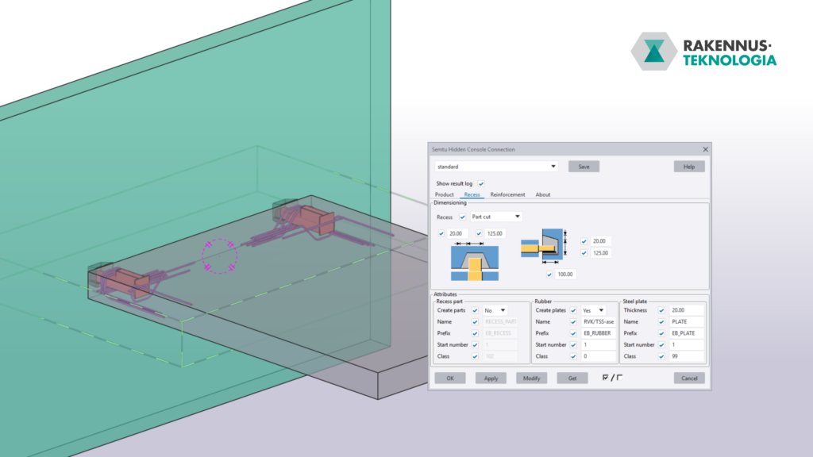The width and height of the screenshot is (813, 457).
Task: Expand the Part cut recess dropdown
Action: [x=495, y=217]
